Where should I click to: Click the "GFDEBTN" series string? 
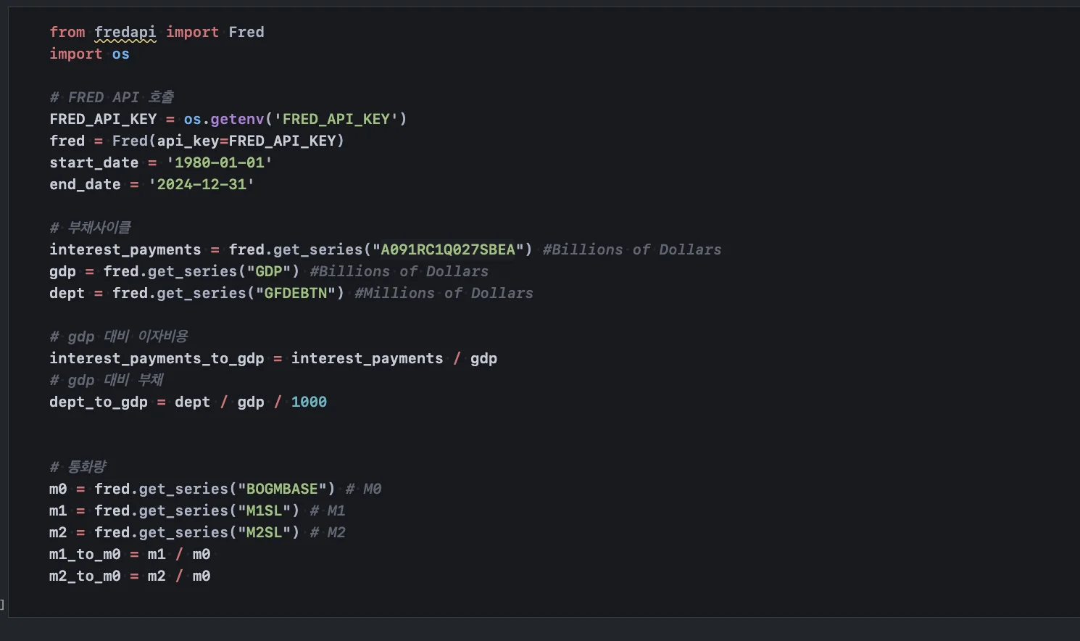pos(295,293)
